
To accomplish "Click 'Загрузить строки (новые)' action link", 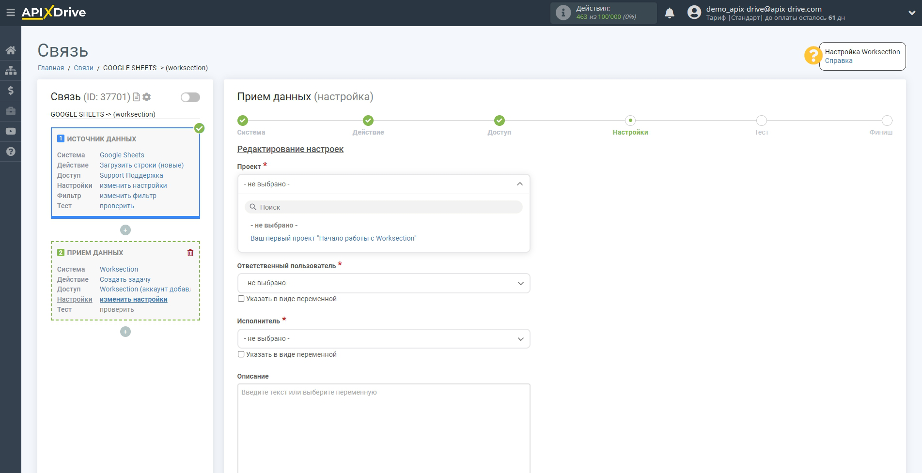I will coord(142,165).
